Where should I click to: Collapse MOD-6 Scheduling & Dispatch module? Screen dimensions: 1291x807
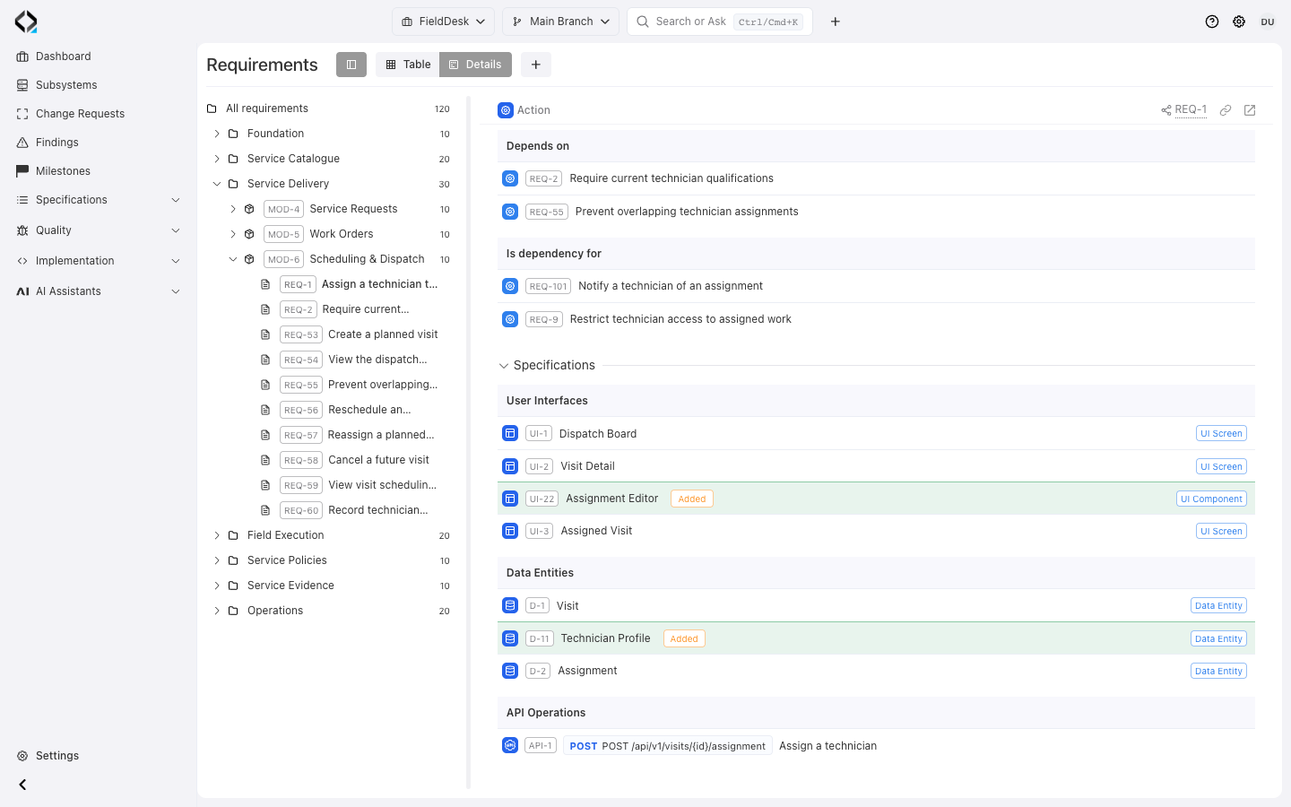[x=233, y=259]
